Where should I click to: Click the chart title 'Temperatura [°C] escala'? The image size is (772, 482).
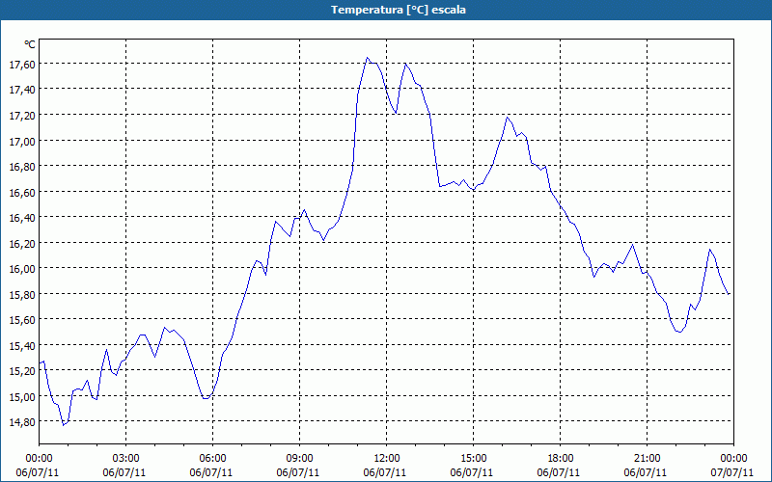(399, 10)
